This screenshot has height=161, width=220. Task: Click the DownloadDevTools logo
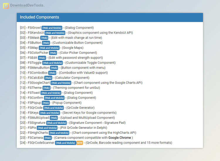click(x=23, y=6)
